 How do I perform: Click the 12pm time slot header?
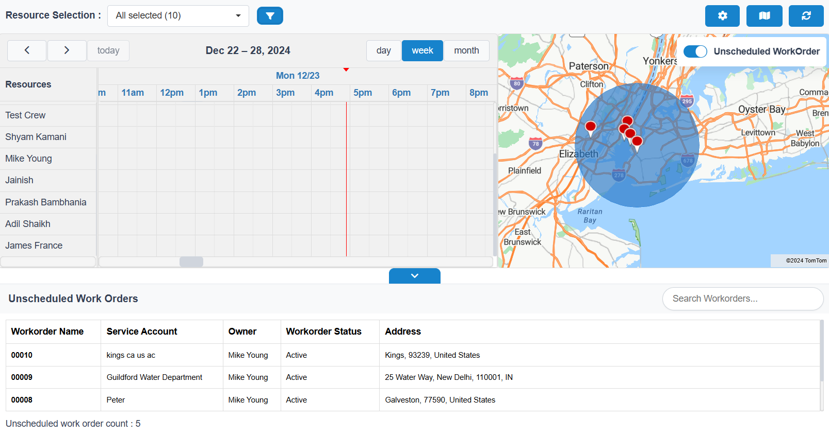pos(172,93)
